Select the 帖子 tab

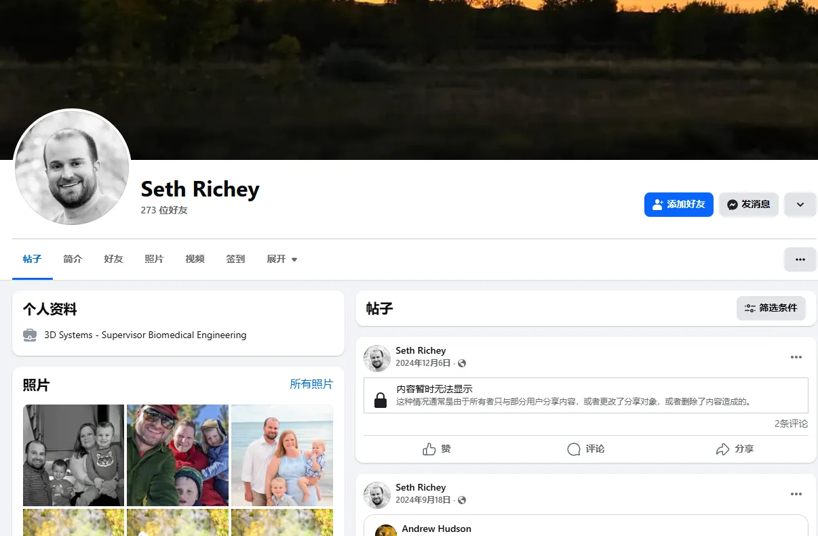point(33,260)
